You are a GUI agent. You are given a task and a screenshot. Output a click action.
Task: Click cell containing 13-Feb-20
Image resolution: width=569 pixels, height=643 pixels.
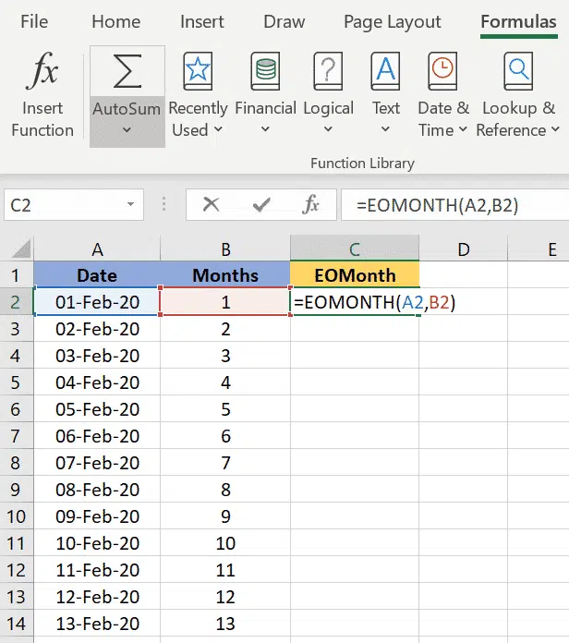click(97, 624)
